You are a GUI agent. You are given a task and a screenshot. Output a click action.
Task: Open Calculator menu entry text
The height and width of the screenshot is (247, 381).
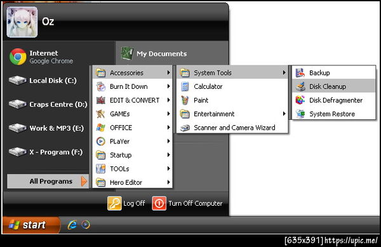coord(208,86)
